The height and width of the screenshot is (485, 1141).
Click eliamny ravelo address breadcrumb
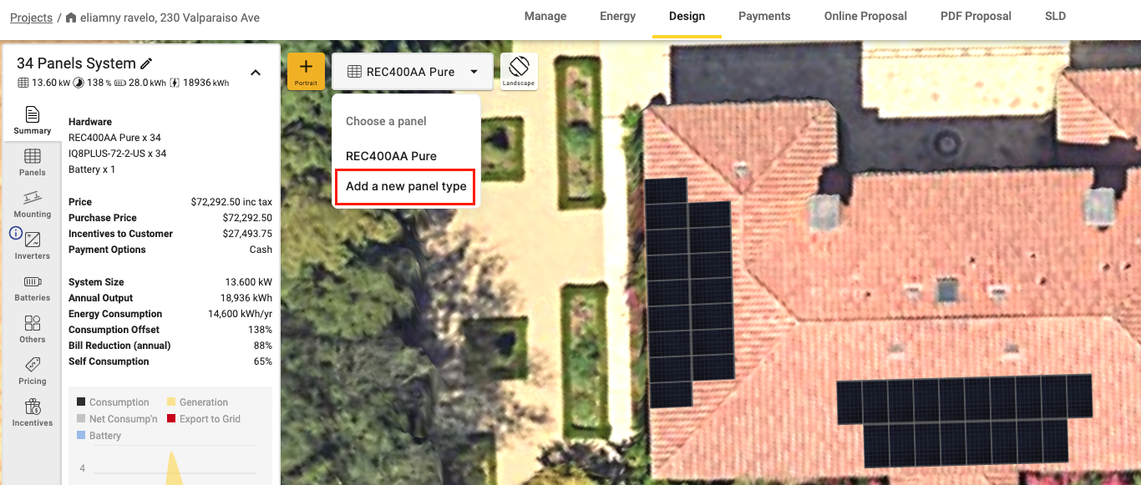click(170, 18)
